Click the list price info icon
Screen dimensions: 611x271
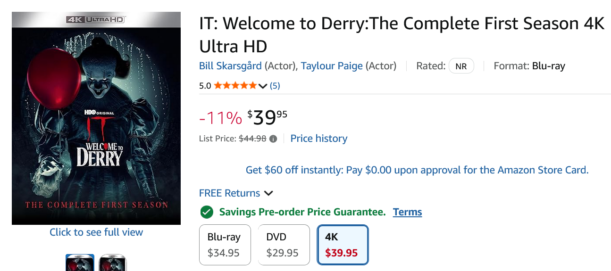[273, 139]
